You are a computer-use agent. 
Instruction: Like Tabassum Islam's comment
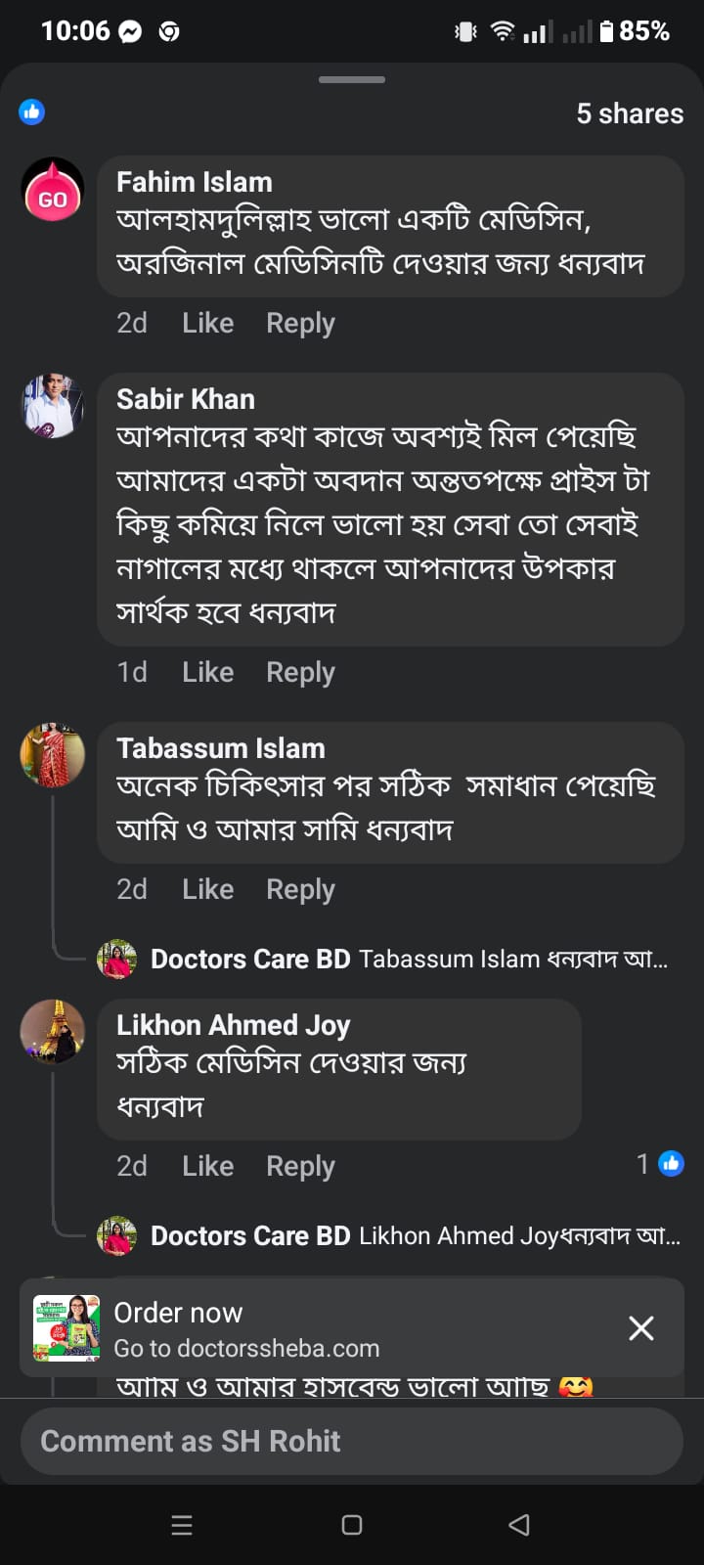207,889
